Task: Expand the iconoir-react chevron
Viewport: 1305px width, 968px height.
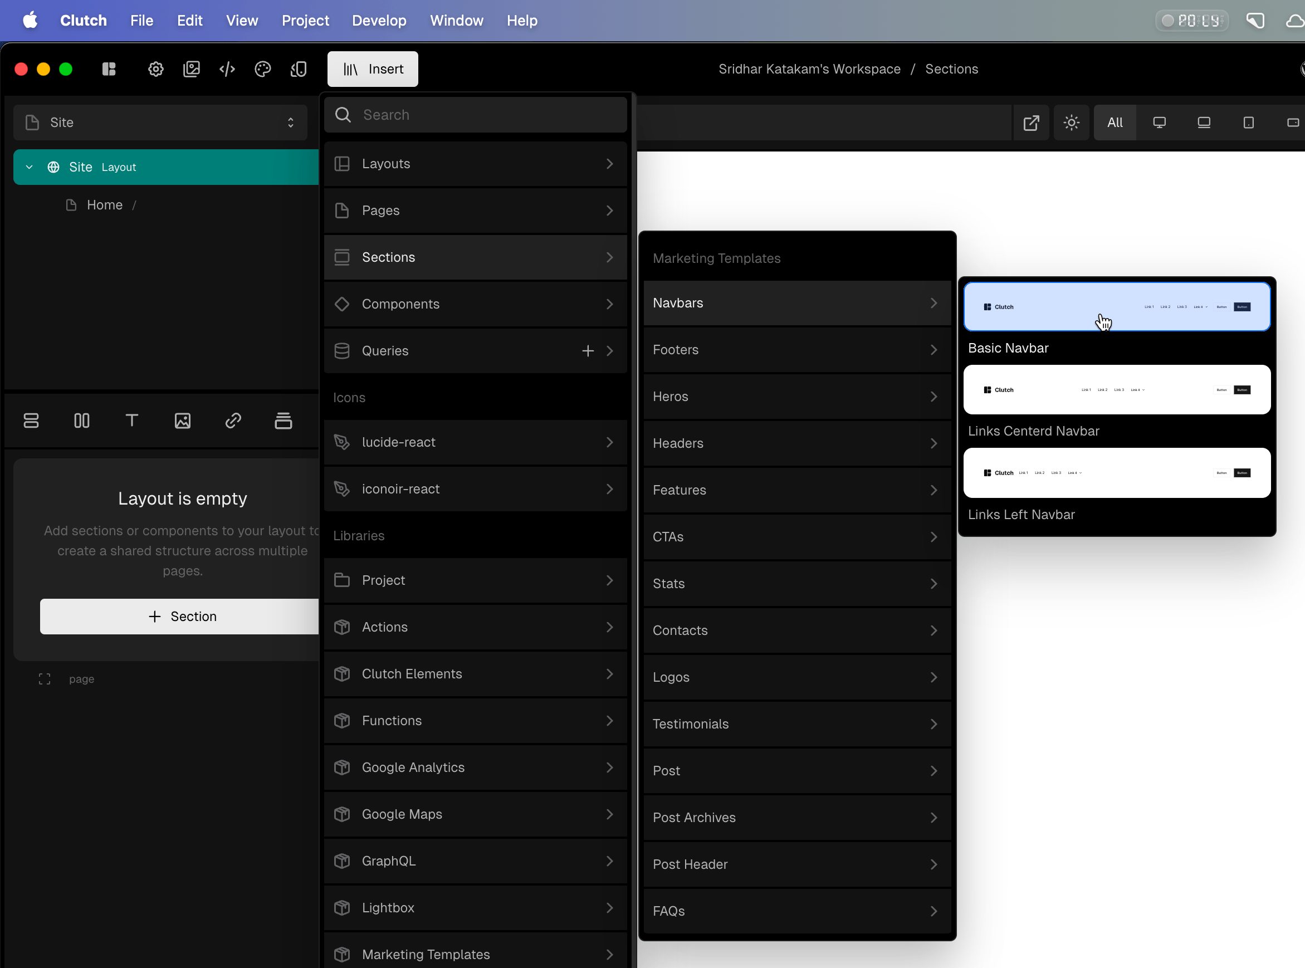Action: [x=610, y=489]
